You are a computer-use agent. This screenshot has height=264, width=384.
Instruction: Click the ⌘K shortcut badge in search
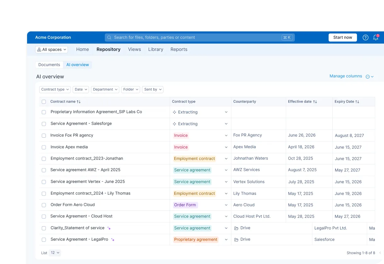(x=287, y=37)
